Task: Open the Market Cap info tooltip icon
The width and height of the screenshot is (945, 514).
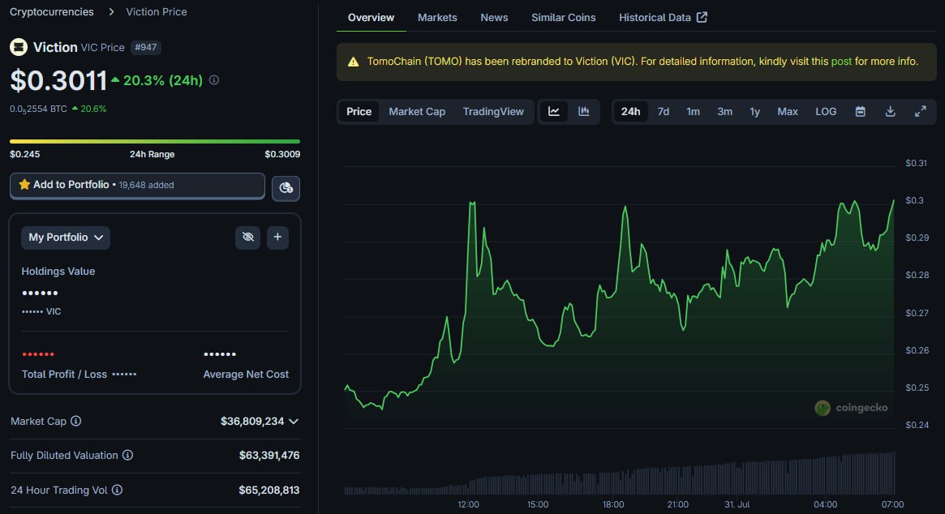Action: click(x=76, y=422)
